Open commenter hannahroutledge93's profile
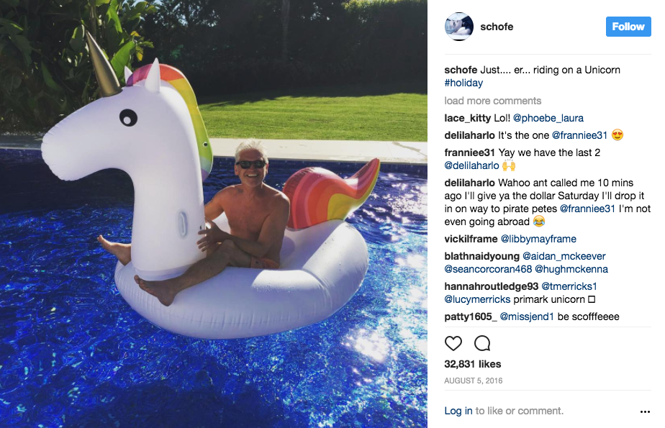 491,286
